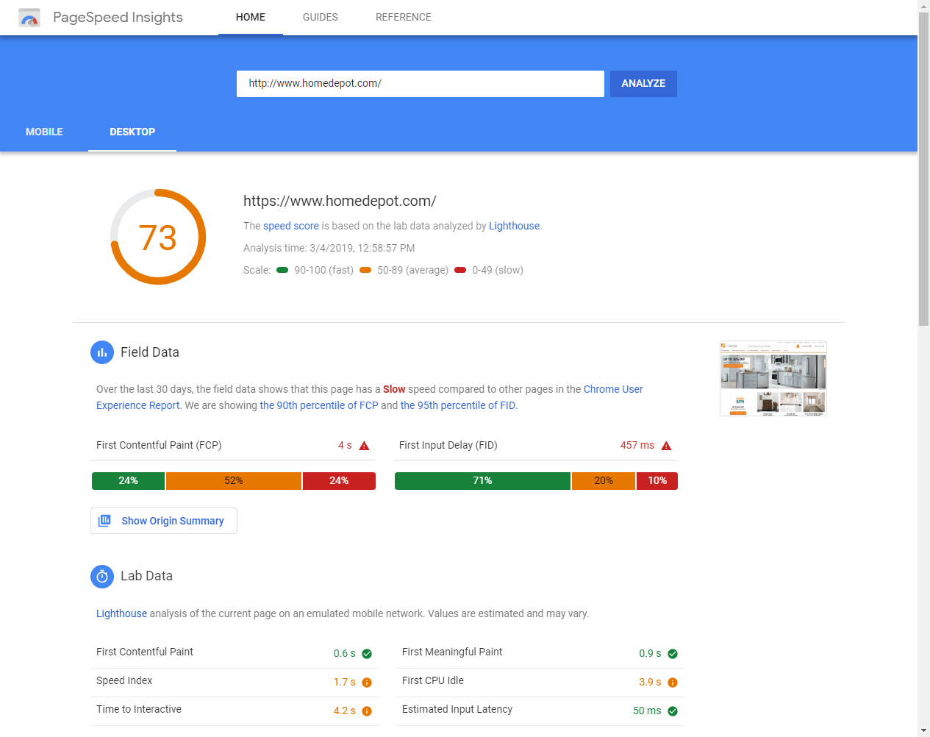Click the Time to Interactive metric label
This screenshot has height=737, width=930.
click(139, 709)
